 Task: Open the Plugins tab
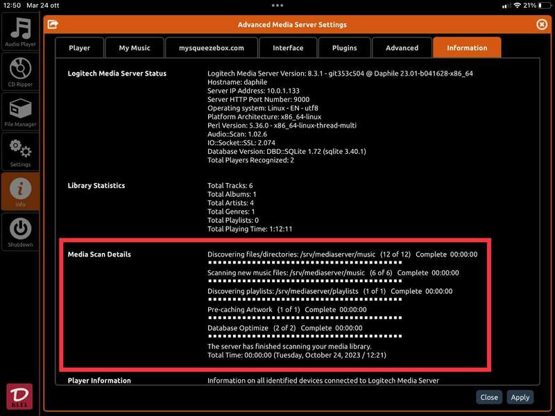coord(344,48)
